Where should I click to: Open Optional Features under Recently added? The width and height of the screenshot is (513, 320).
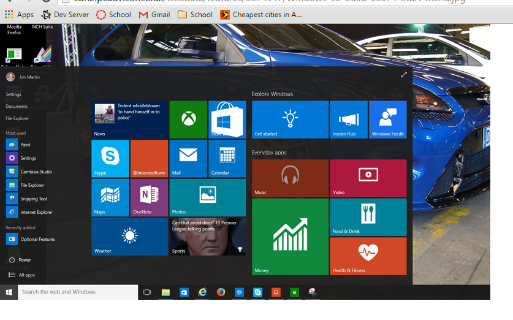click(x=31, y=239)
